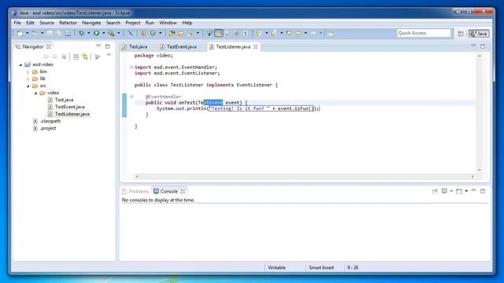Select TestEvent.java in the Navigator tree
The image size is (504, 283).
[x=70, y=107]
